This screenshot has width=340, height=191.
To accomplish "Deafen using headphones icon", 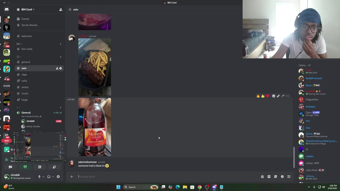I will pyautogui.click(x=49, y=177).
